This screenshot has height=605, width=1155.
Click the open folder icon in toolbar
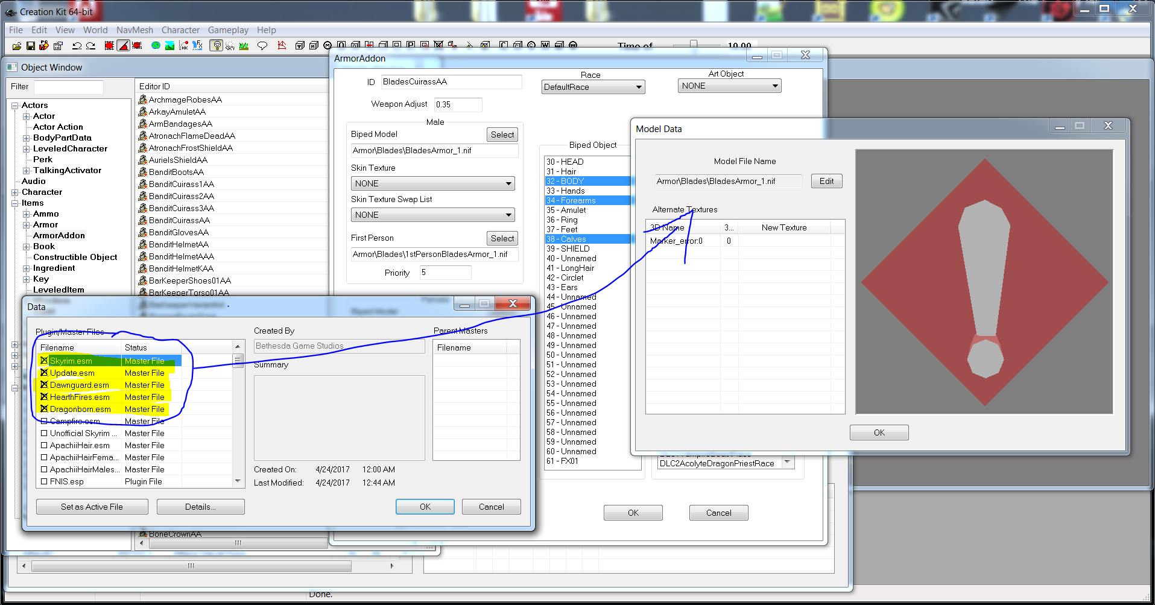pos(17,46)
